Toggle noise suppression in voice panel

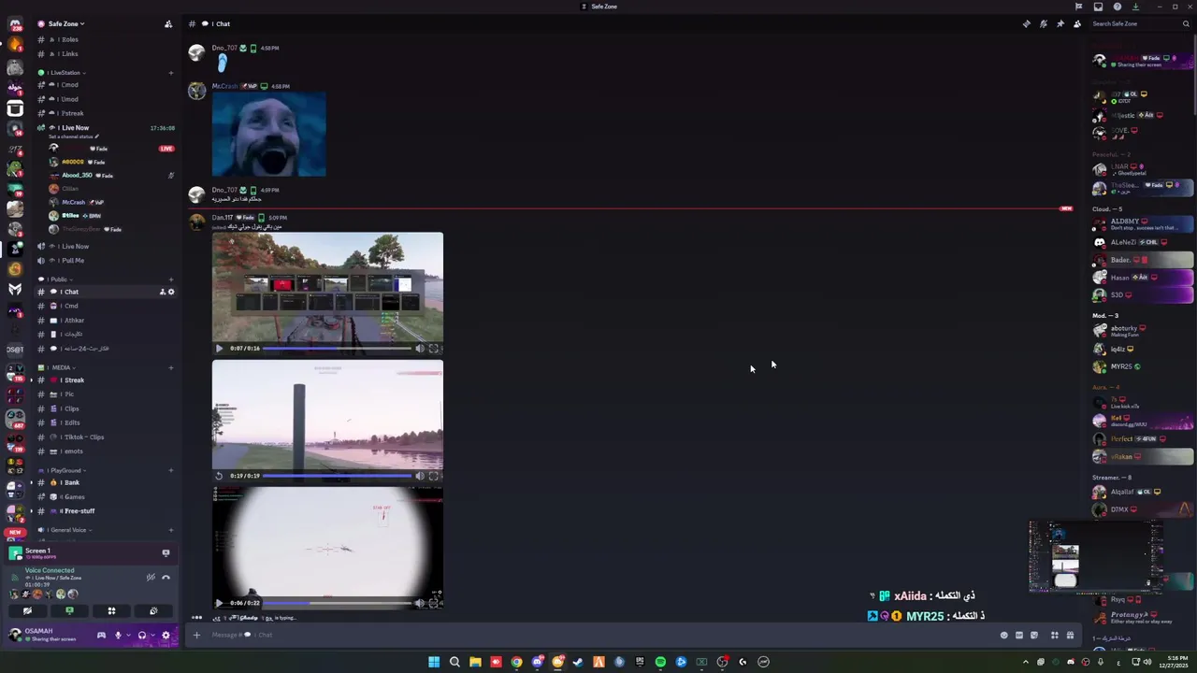151,577
